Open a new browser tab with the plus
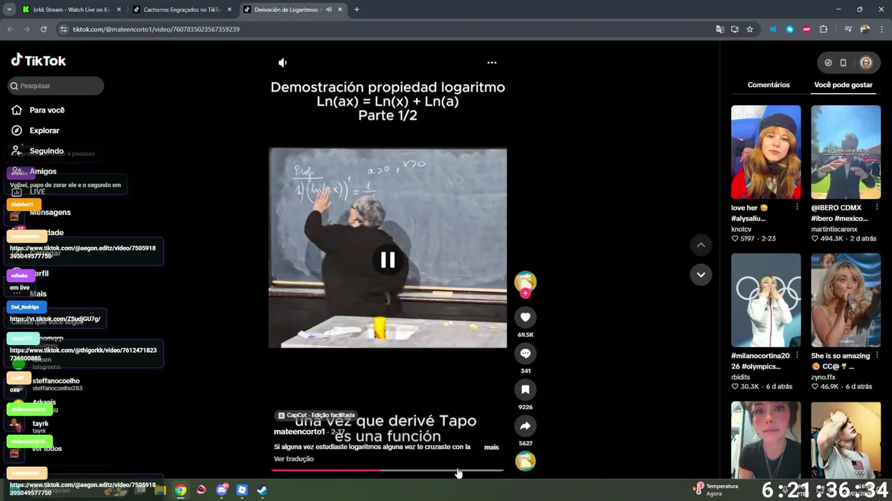This screenshot has height=501, width=892. (x=356, y=10)
